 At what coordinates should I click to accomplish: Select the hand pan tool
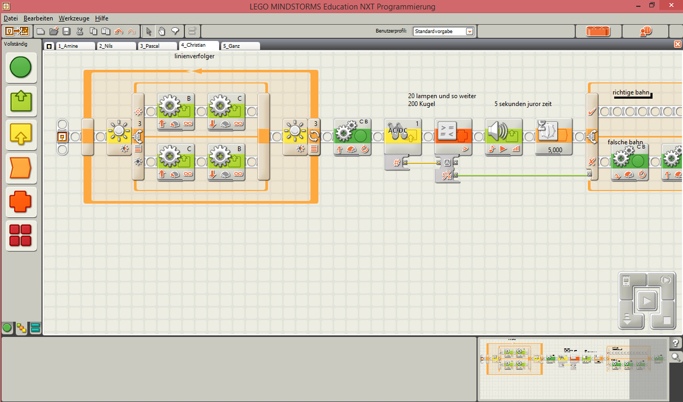[162, 31]
